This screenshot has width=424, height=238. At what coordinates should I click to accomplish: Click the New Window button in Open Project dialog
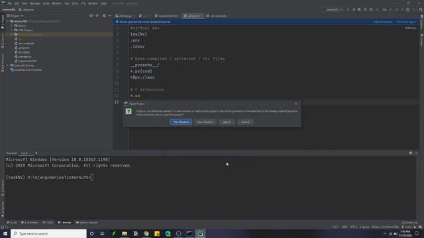tap(205, 122)
